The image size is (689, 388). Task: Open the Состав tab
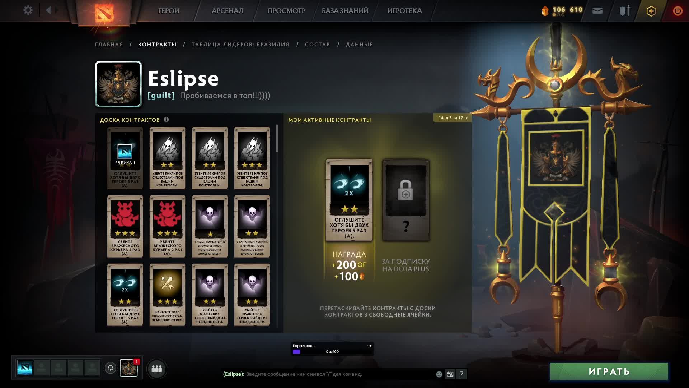pyautogui.click(x=318, y=45)
